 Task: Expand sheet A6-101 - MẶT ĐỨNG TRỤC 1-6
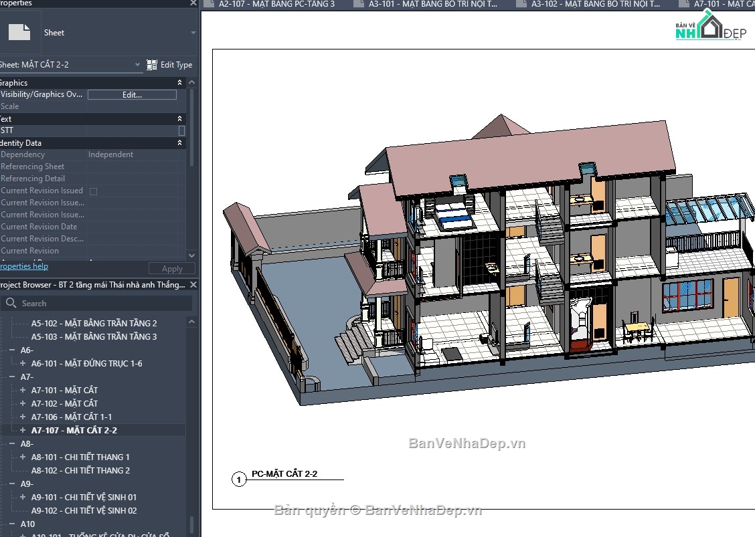point(23,363)
